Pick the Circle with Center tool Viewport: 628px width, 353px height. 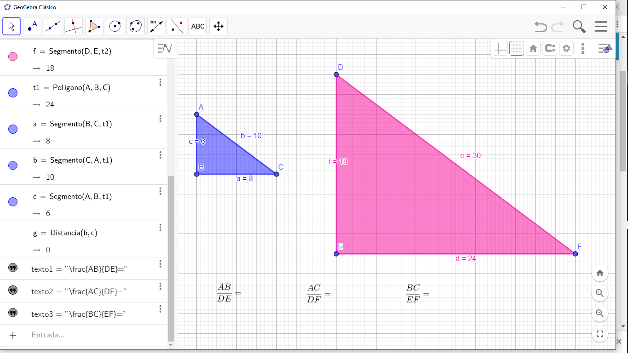[x=115, y=26]
